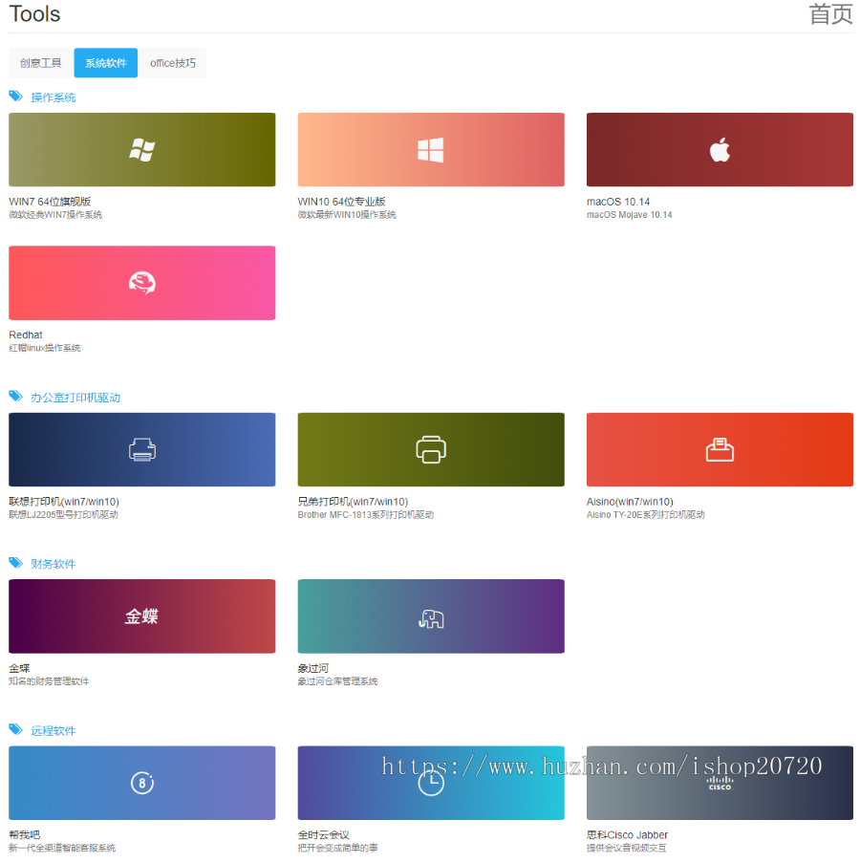Click the 联想打印机 printer icon
The height and width of the screenshot is (863, 860).
tap(142, 450)
